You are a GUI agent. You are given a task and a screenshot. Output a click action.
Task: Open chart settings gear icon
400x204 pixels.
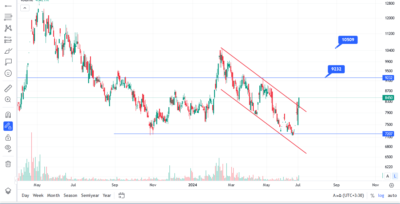pos(392,185)
